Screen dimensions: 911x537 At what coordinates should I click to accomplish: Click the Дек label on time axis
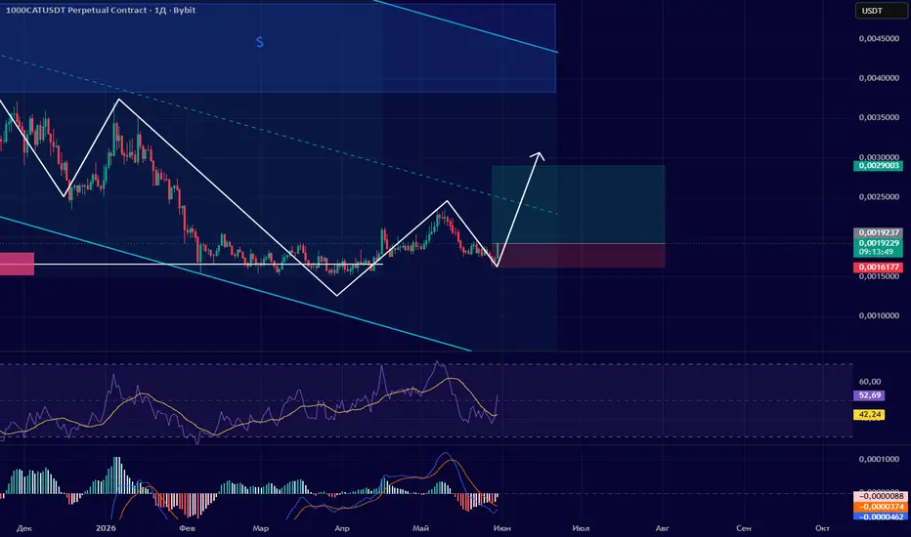click(x=24, y=528)
